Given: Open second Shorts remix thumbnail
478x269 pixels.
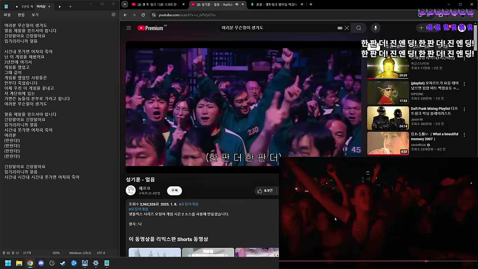Looking at the screenshot, I should click(x=208, y=252).
